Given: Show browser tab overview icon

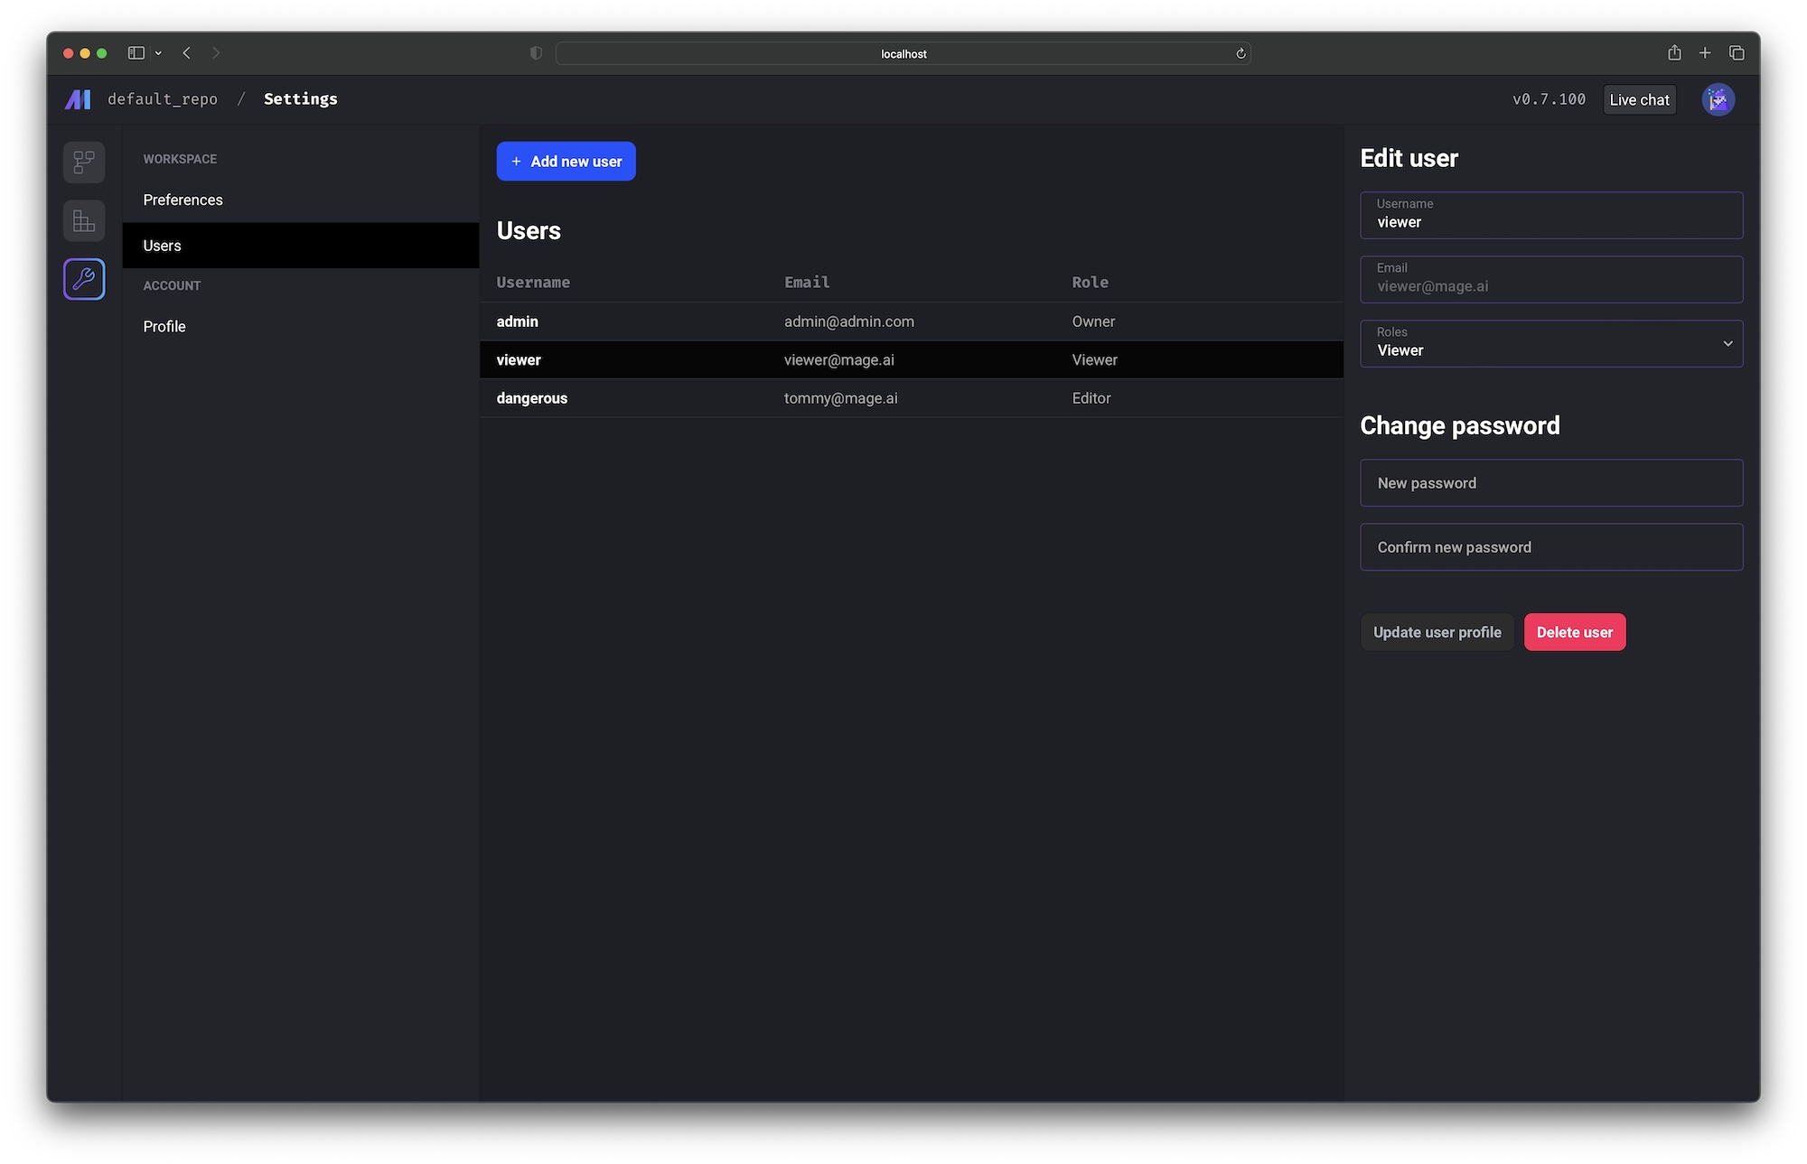Looking at the screenshot, I should tap(1737, 53).
